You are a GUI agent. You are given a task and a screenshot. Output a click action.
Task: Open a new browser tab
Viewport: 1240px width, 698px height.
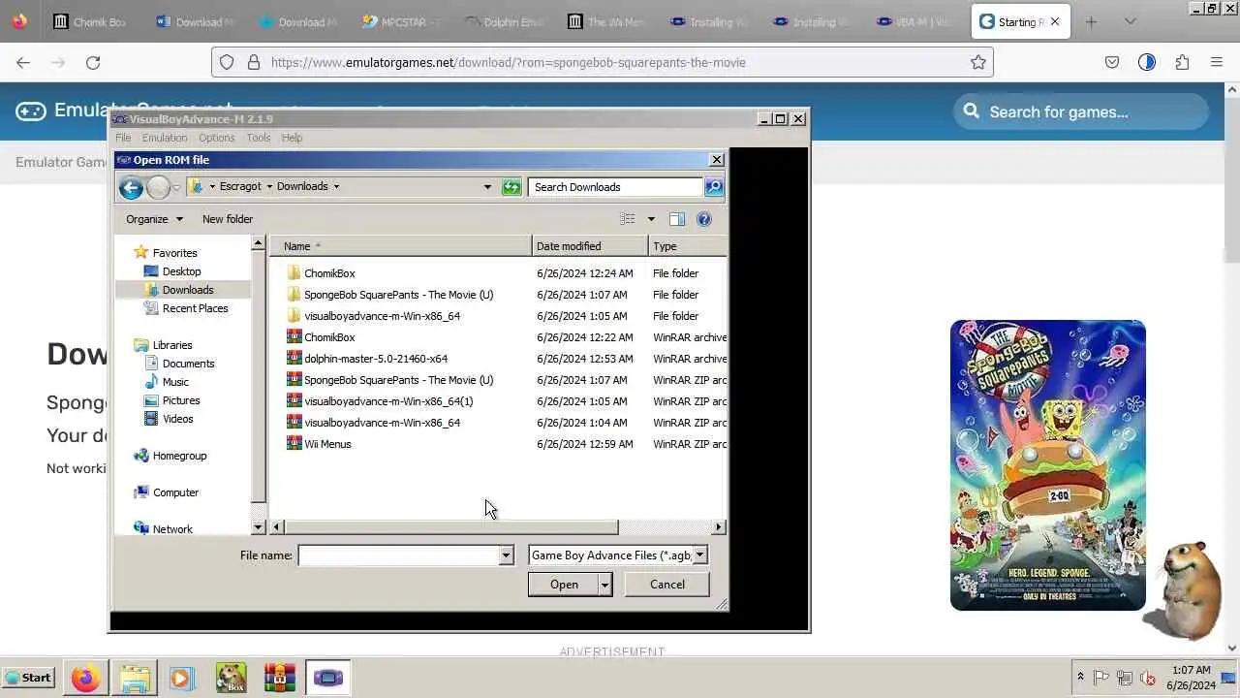(1091, 21)
